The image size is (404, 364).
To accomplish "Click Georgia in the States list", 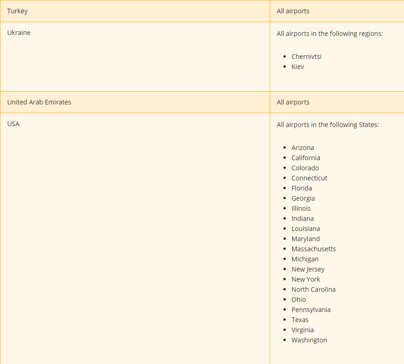I will (x=303, y=198).
